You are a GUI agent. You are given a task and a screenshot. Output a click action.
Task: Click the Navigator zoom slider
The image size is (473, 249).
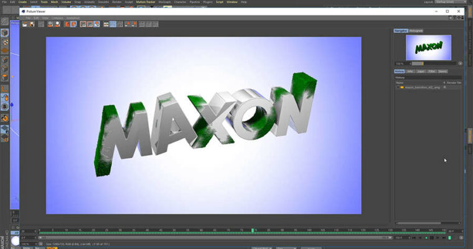tap(434, 63)
